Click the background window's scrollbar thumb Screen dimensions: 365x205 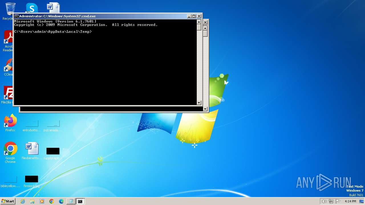pyautogui.click(x=205, y=33)
